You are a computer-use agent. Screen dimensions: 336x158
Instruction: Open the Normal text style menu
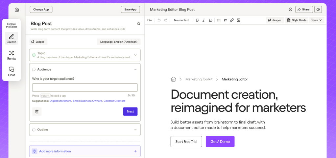click(181, 20)
